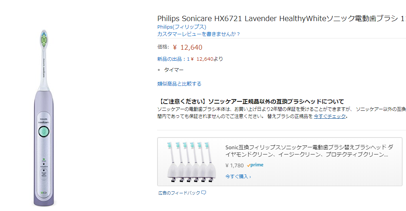The width and height of the screenshot is (406, 211).
Task: Click the green power button on toothbrush
Action: click(44, 131)
